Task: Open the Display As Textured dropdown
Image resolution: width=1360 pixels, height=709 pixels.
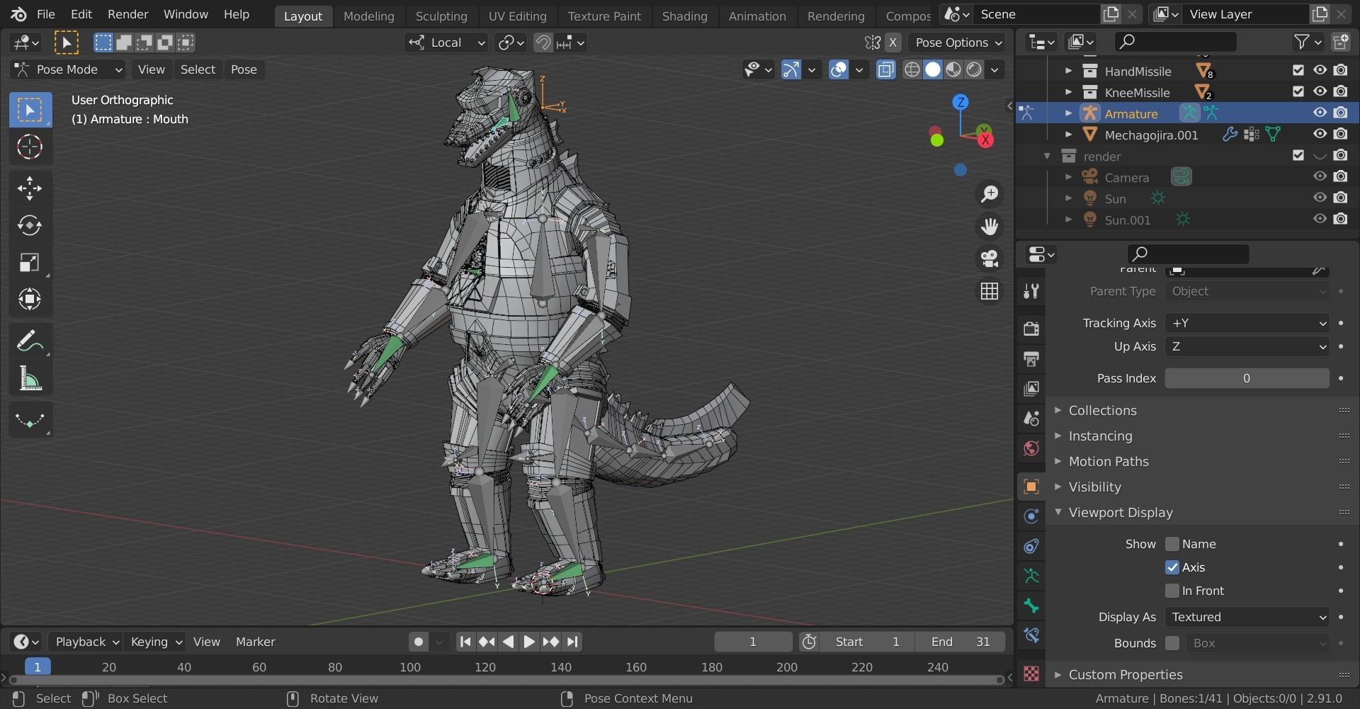Action: [1247, 617]
